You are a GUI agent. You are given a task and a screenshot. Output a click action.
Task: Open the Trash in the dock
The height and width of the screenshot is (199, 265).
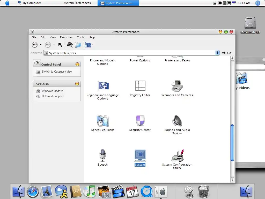click(203, 192)
